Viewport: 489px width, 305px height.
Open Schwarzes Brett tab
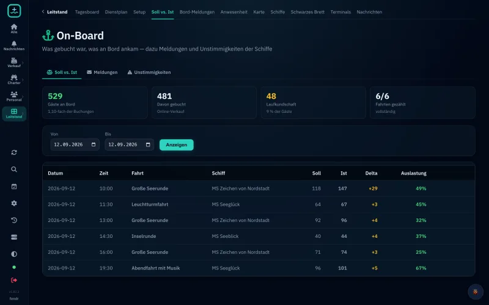(x=307, y=12)
